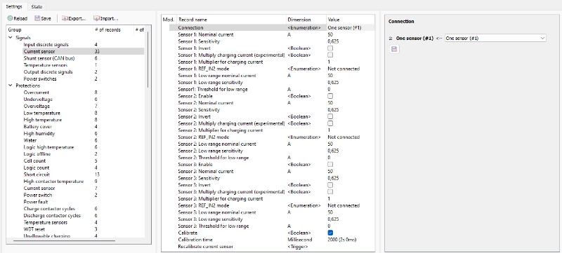Select Water protection group
This screenshot has width=562, height=253.
30,140
